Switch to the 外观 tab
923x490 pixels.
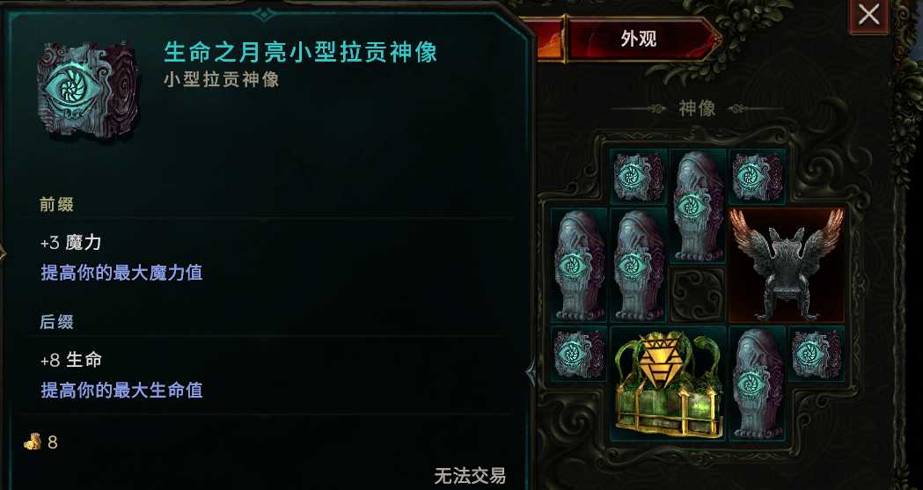tap(639, 39)
